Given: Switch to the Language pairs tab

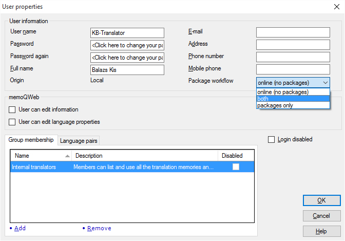Looking at the screenshot, I should pyautogui.click(x=80, y=140).
